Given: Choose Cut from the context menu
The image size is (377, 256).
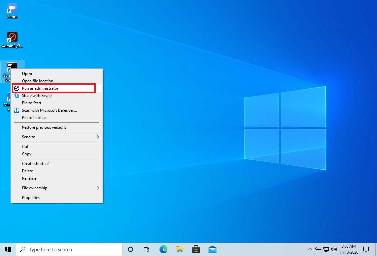Looking at the screenshot, I should tap(57, 147).
